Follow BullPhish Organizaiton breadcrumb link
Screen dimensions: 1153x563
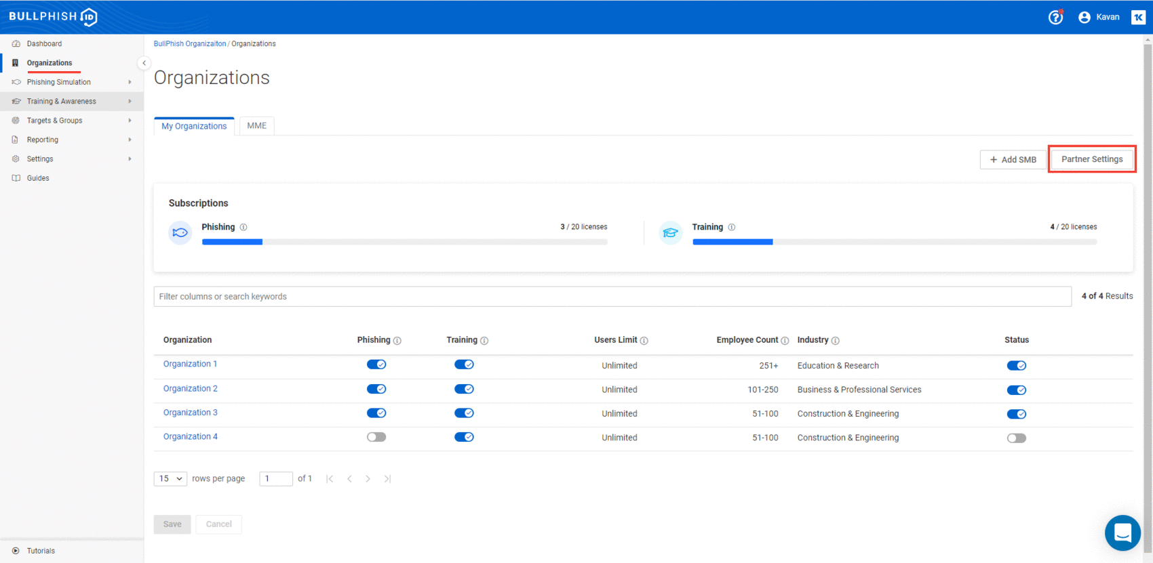coord(189,43)
